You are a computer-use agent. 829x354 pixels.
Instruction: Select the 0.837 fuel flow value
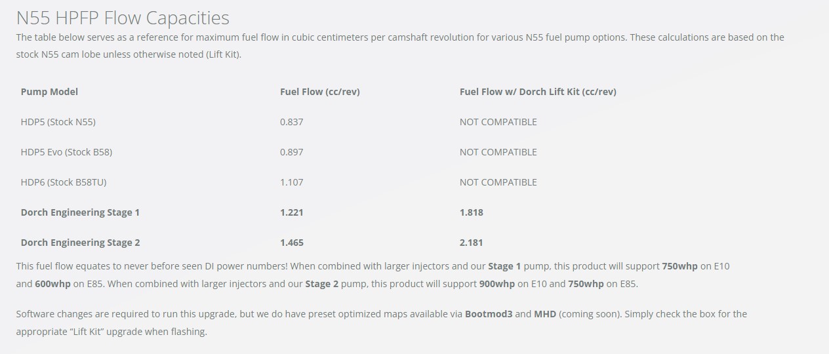coord(292,122)
